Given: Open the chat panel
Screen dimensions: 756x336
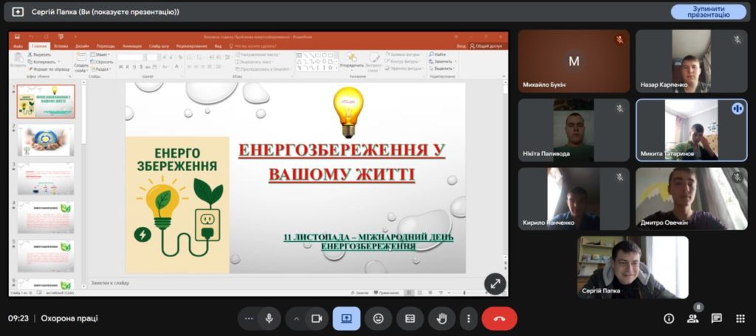Looking at the screenshot, I should [716, 318].
